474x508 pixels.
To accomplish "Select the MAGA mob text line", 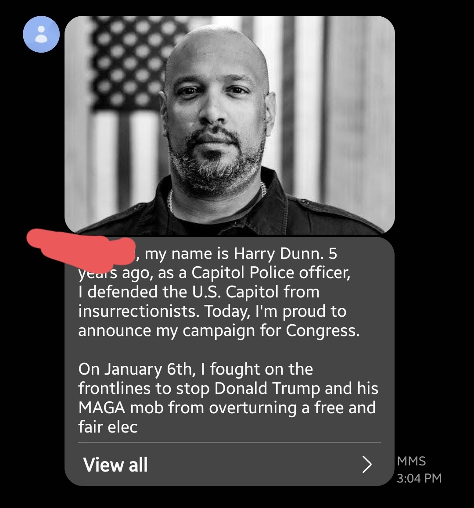I will coord(227,407).
